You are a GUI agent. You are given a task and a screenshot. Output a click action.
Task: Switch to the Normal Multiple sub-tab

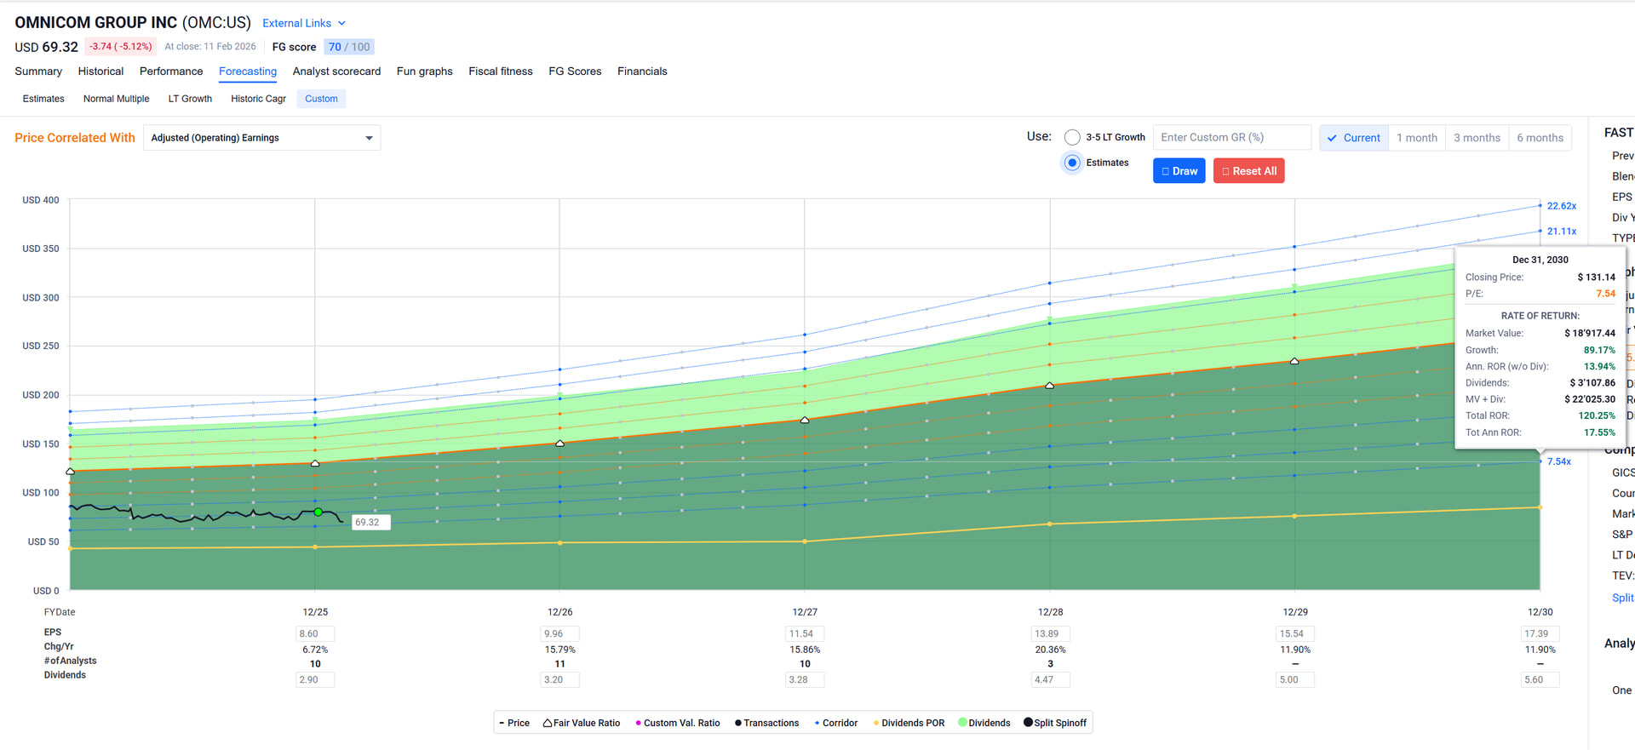(x=116, y=99)
